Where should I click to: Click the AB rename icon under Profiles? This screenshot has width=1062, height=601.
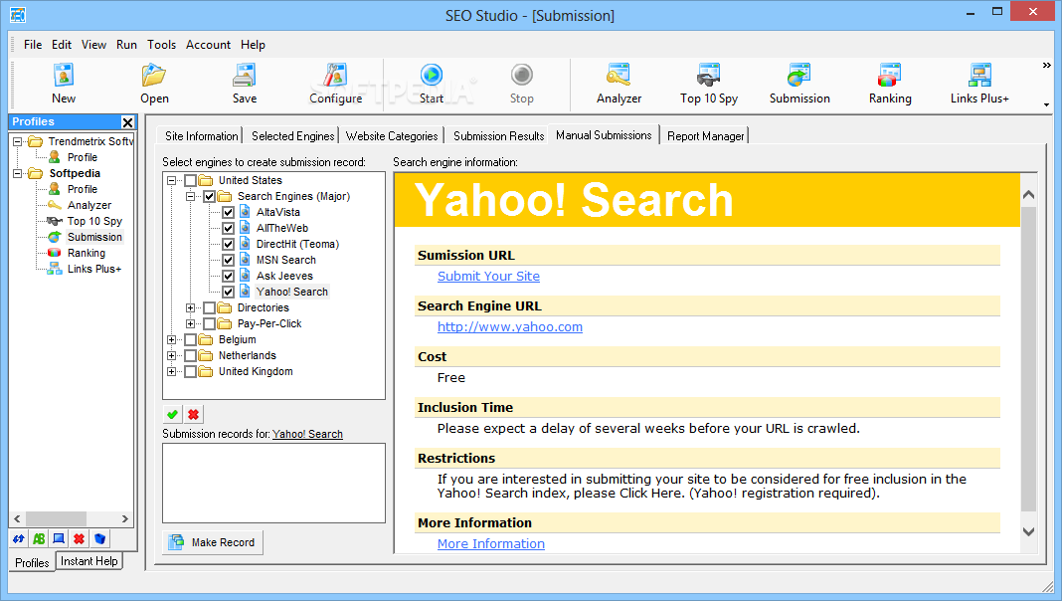[39, 538]
